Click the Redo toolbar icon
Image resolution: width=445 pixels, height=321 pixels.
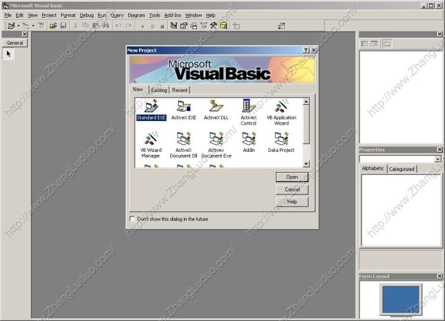(129, 26)
